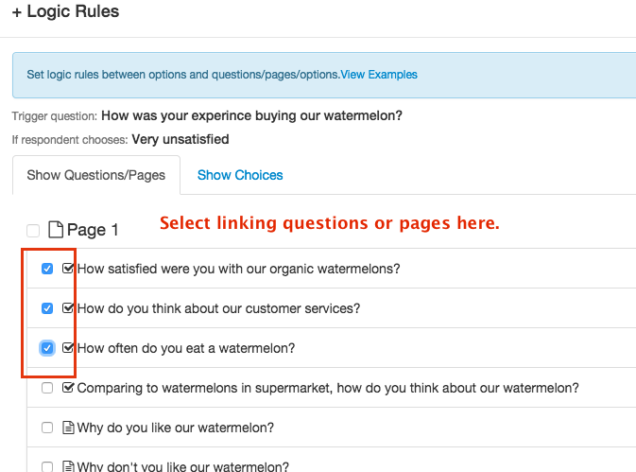Select all of Page 1 checkbox
The image size is (636, 472).
click(33, 231)
